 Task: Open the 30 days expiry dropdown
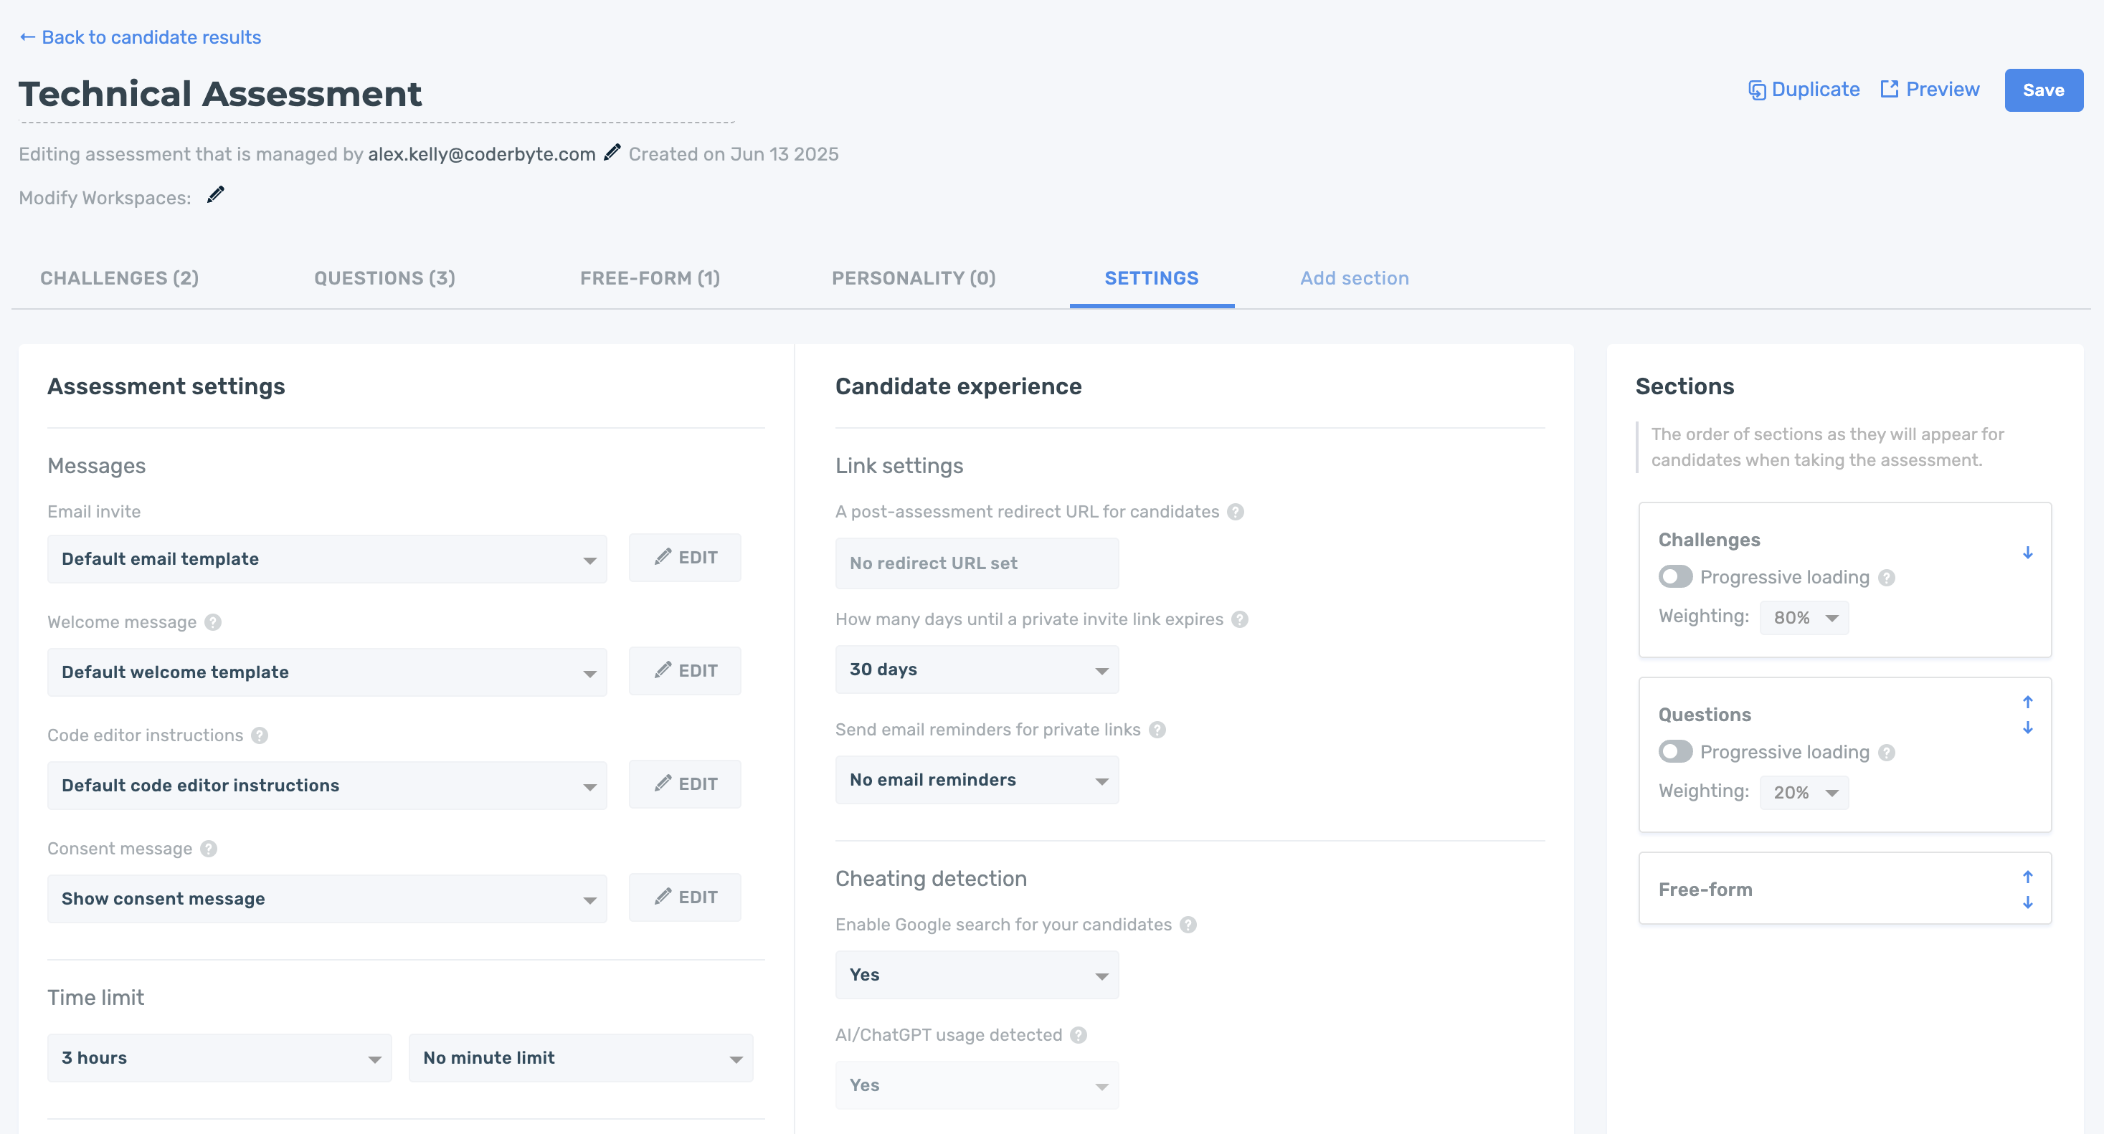point(977,670)
